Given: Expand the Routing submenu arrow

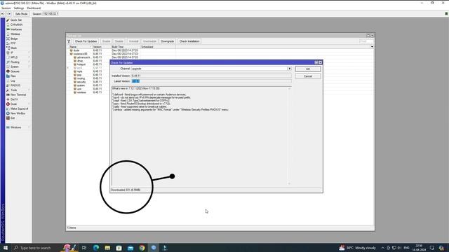Looking at the screenshot, I should pyautogui.click(x=29, y=62).
